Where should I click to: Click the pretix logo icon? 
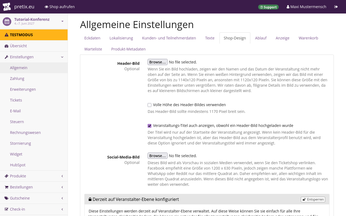(7, 7)
